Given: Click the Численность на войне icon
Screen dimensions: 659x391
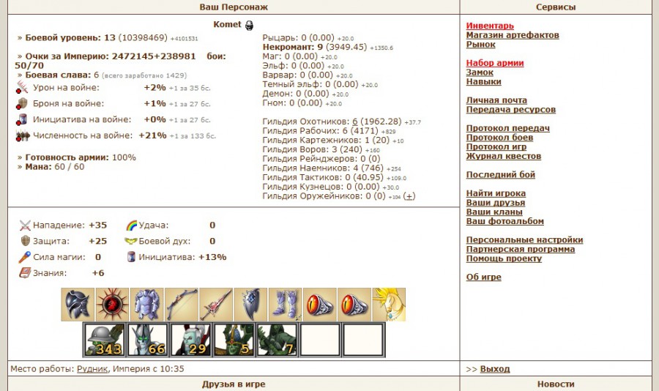Looking at the screenshot, I should click(23, 135).
